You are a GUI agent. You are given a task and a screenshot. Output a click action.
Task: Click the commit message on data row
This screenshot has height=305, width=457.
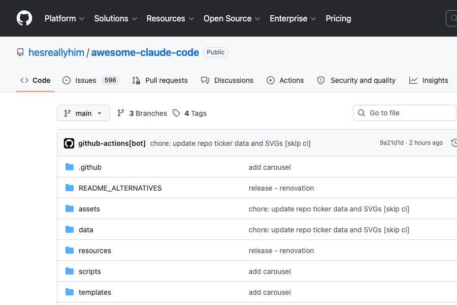329,230
